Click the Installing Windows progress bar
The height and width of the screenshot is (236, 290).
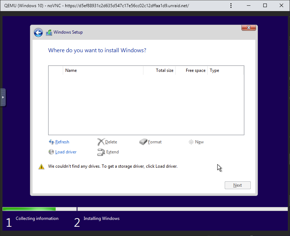point(183,209)
